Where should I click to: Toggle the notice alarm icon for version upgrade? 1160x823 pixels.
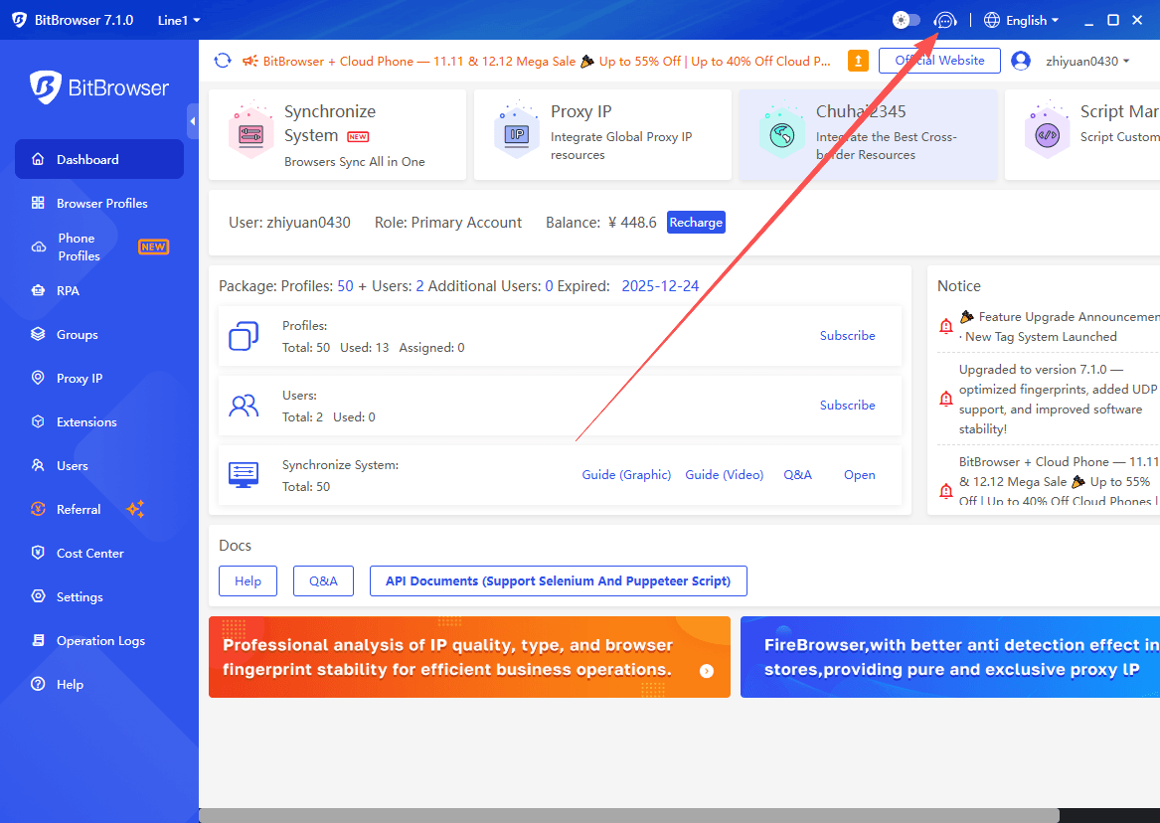945,399
